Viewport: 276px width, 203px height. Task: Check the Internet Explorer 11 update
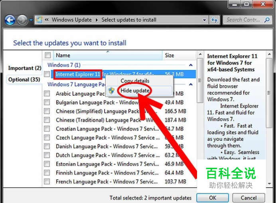(x=47, y=74)
